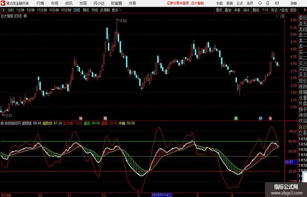Click the 多股 multi-stock button

coord(237,10)
